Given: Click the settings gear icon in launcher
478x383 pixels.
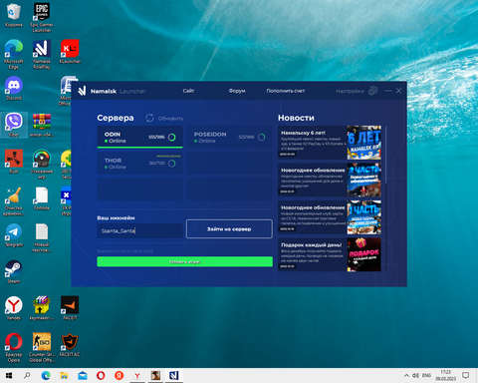Looking at the screenshot, I should (373, 91).
